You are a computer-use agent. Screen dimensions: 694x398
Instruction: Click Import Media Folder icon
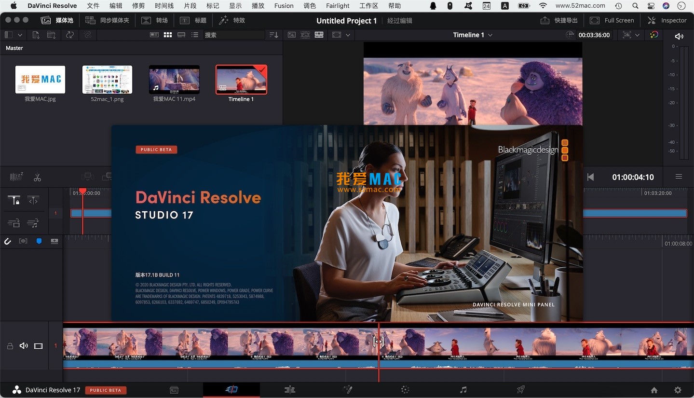[x=51, y=35]
